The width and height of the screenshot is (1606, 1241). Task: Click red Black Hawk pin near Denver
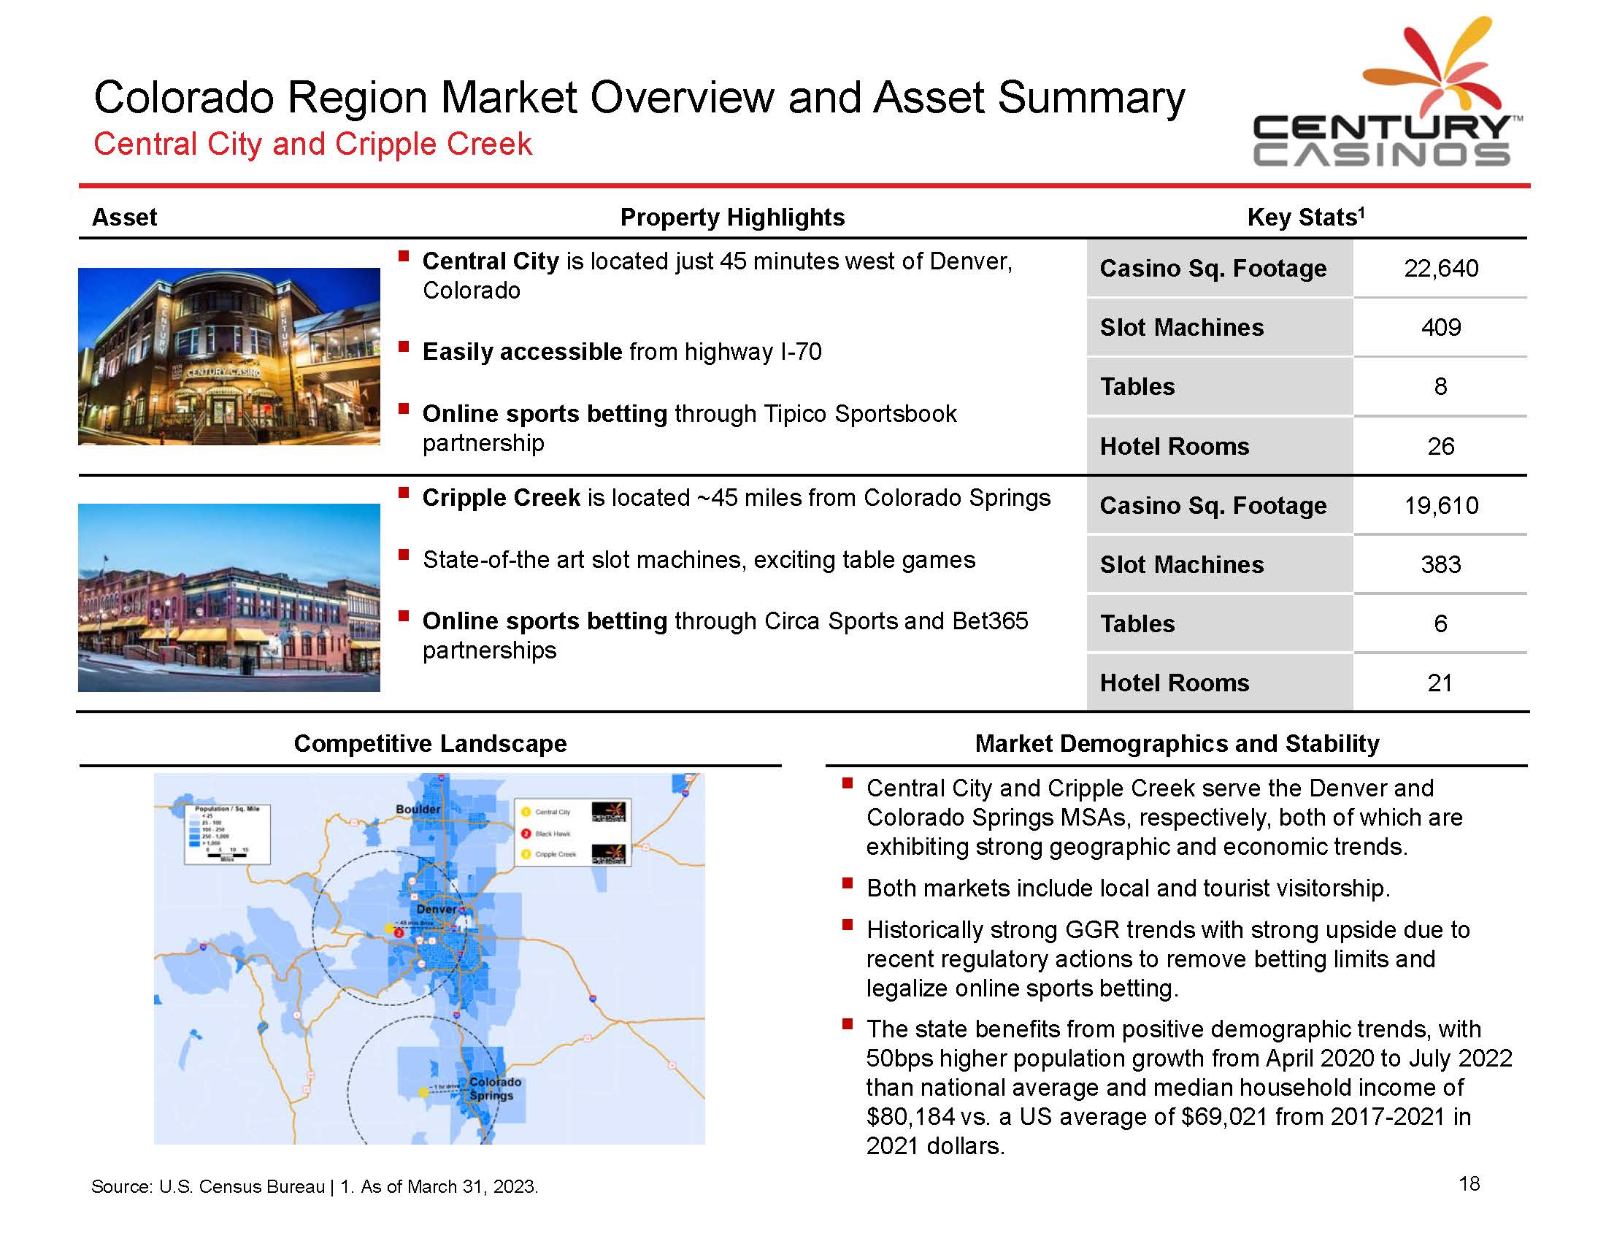click(x=399, y=933)
